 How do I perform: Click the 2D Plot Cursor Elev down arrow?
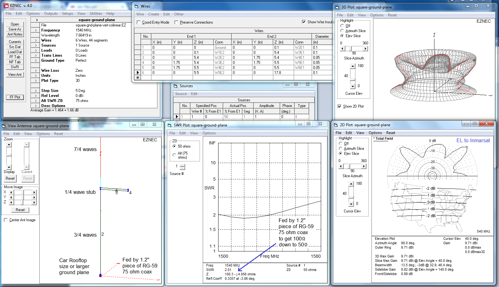(351, 204)
